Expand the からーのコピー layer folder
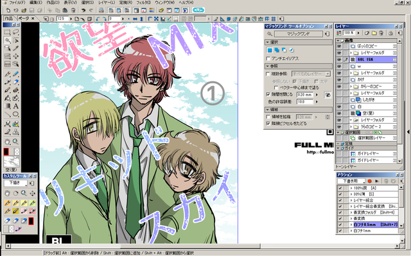This screenshot has height=256, width=411. tap(351, 87)
